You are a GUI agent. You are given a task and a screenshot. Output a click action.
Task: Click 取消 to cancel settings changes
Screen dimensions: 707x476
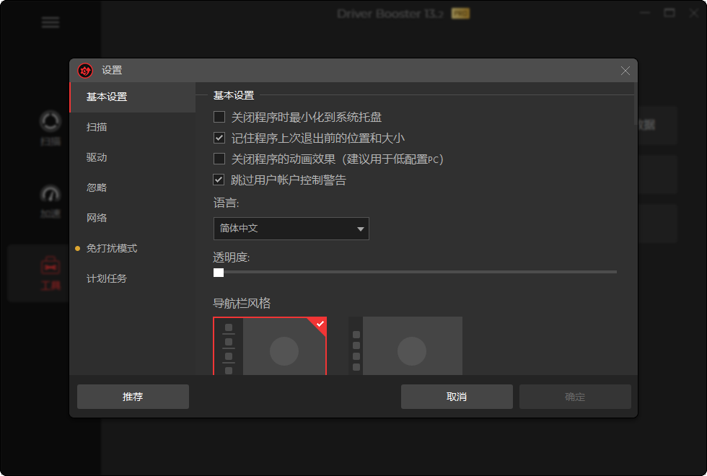coord(456,396)
